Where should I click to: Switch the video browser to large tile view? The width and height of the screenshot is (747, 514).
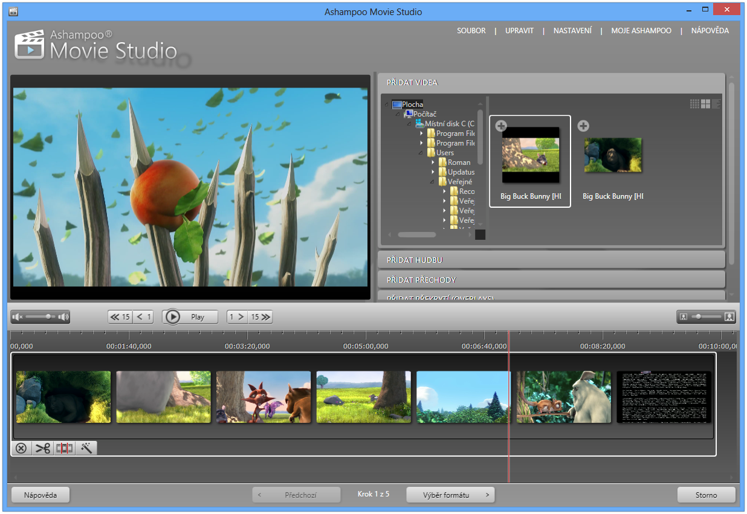pos(705,104)
